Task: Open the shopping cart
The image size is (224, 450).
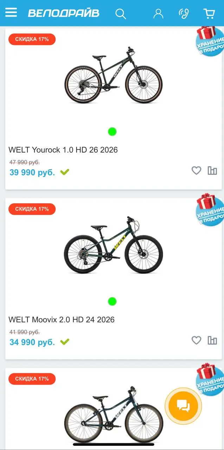Action: point(209,13)
